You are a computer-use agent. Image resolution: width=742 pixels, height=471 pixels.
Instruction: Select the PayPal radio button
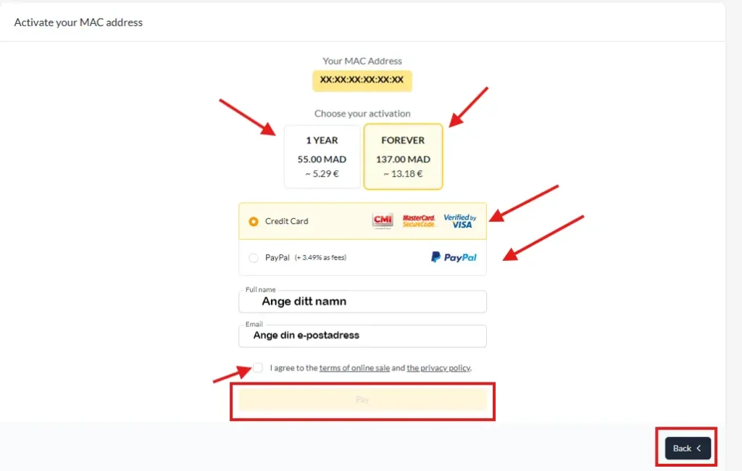pyautogui.click(x=254, y=257)
